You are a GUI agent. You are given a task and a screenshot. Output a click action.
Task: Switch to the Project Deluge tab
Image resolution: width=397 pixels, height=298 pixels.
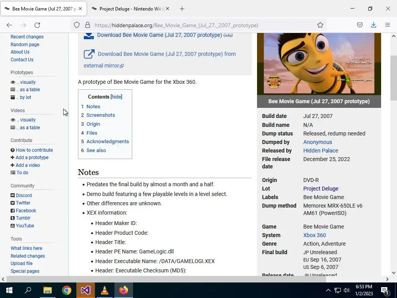(130, 9)
